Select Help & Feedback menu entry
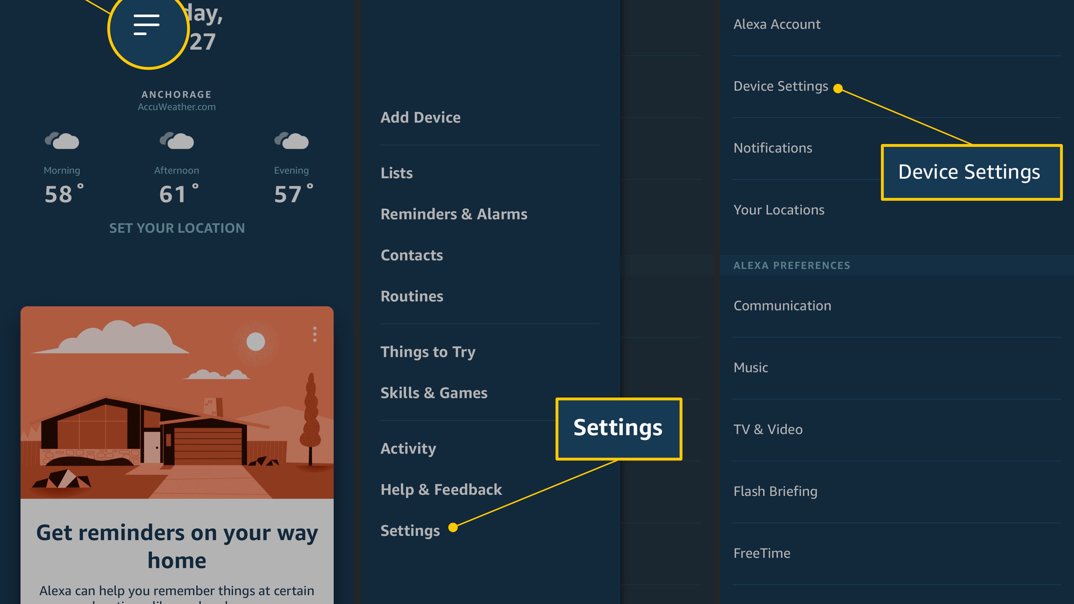 (441, 490)
